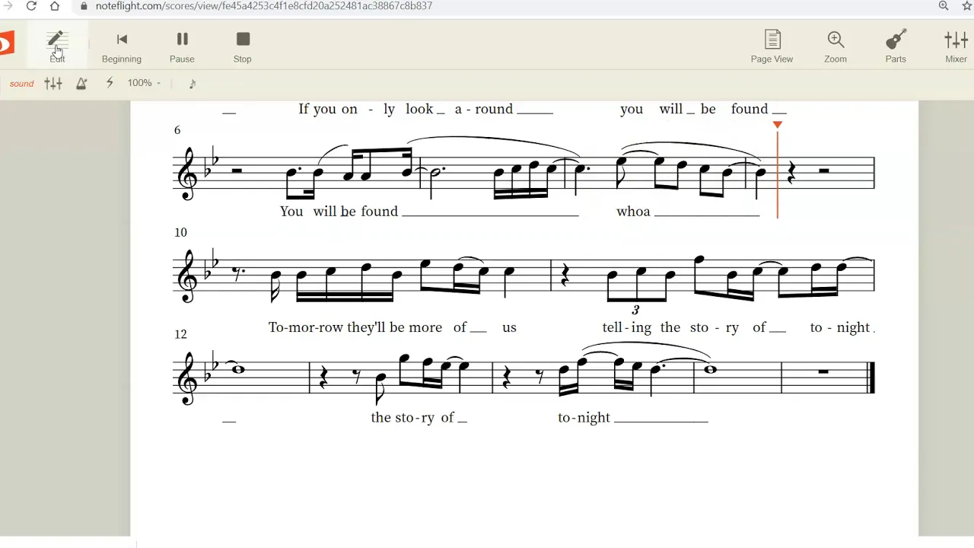Viewport: 974px width, 548px height.
Task: Reload the browser page
Action: 31,6
